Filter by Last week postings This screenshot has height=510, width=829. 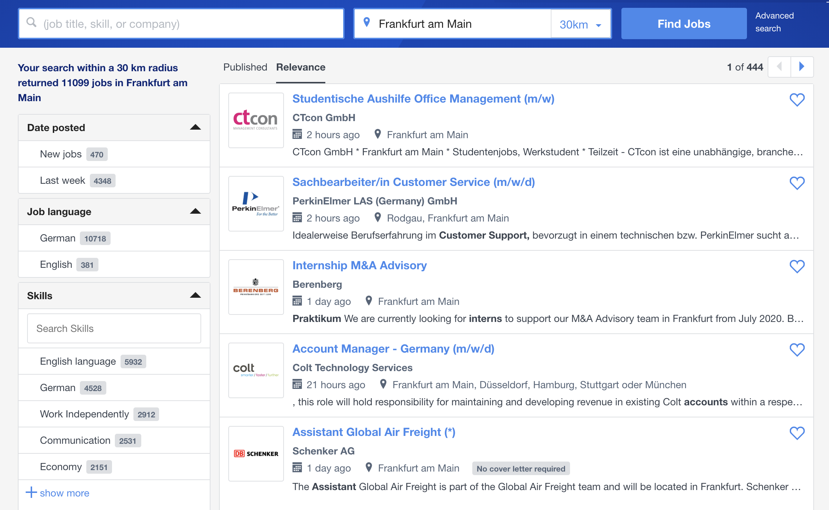114,181
